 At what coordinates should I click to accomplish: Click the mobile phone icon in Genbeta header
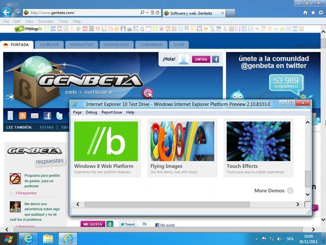(11, 115)
